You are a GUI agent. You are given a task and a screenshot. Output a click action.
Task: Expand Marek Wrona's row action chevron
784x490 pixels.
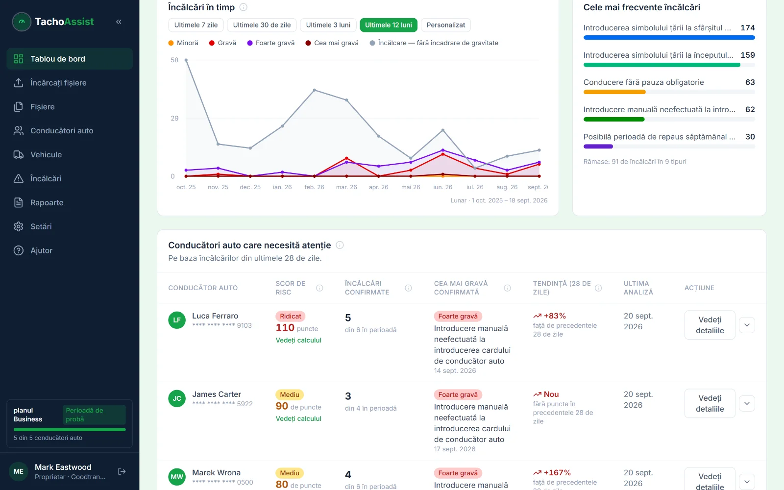(x=747, y=481)
